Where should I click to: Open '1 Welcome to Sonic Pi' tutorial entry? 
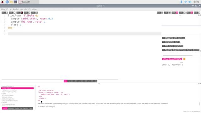click(x=8, y=87)
